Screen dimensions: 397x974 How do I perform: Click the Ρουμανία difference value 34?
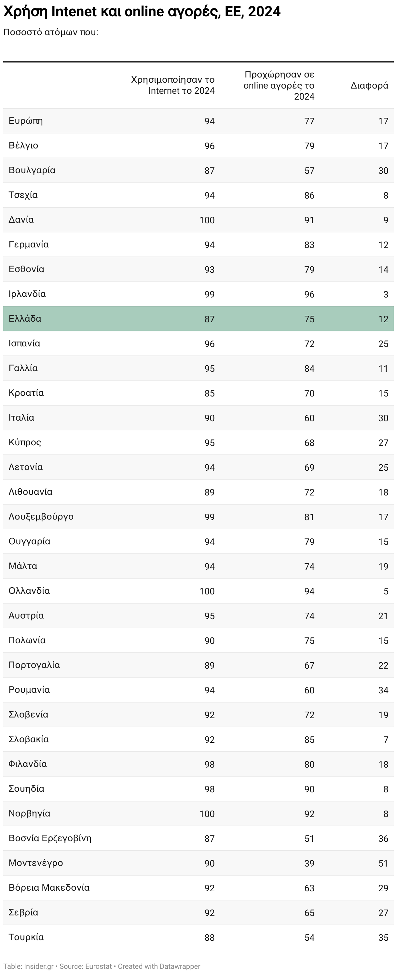pyautogui.click(x=383, y=690)
